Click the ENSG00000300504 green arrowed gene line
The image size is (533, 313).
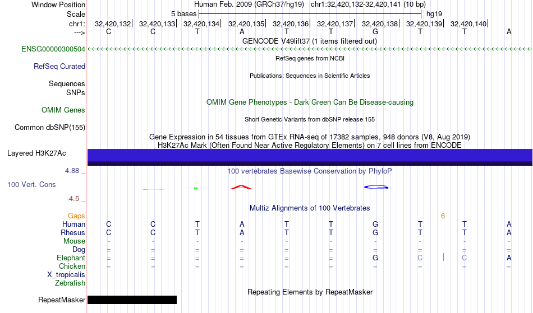pos(310,49)
